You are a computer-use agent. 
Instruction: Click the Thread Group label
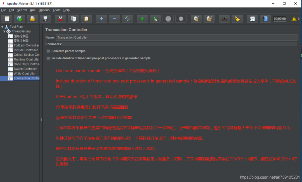(x=21, y=31)
